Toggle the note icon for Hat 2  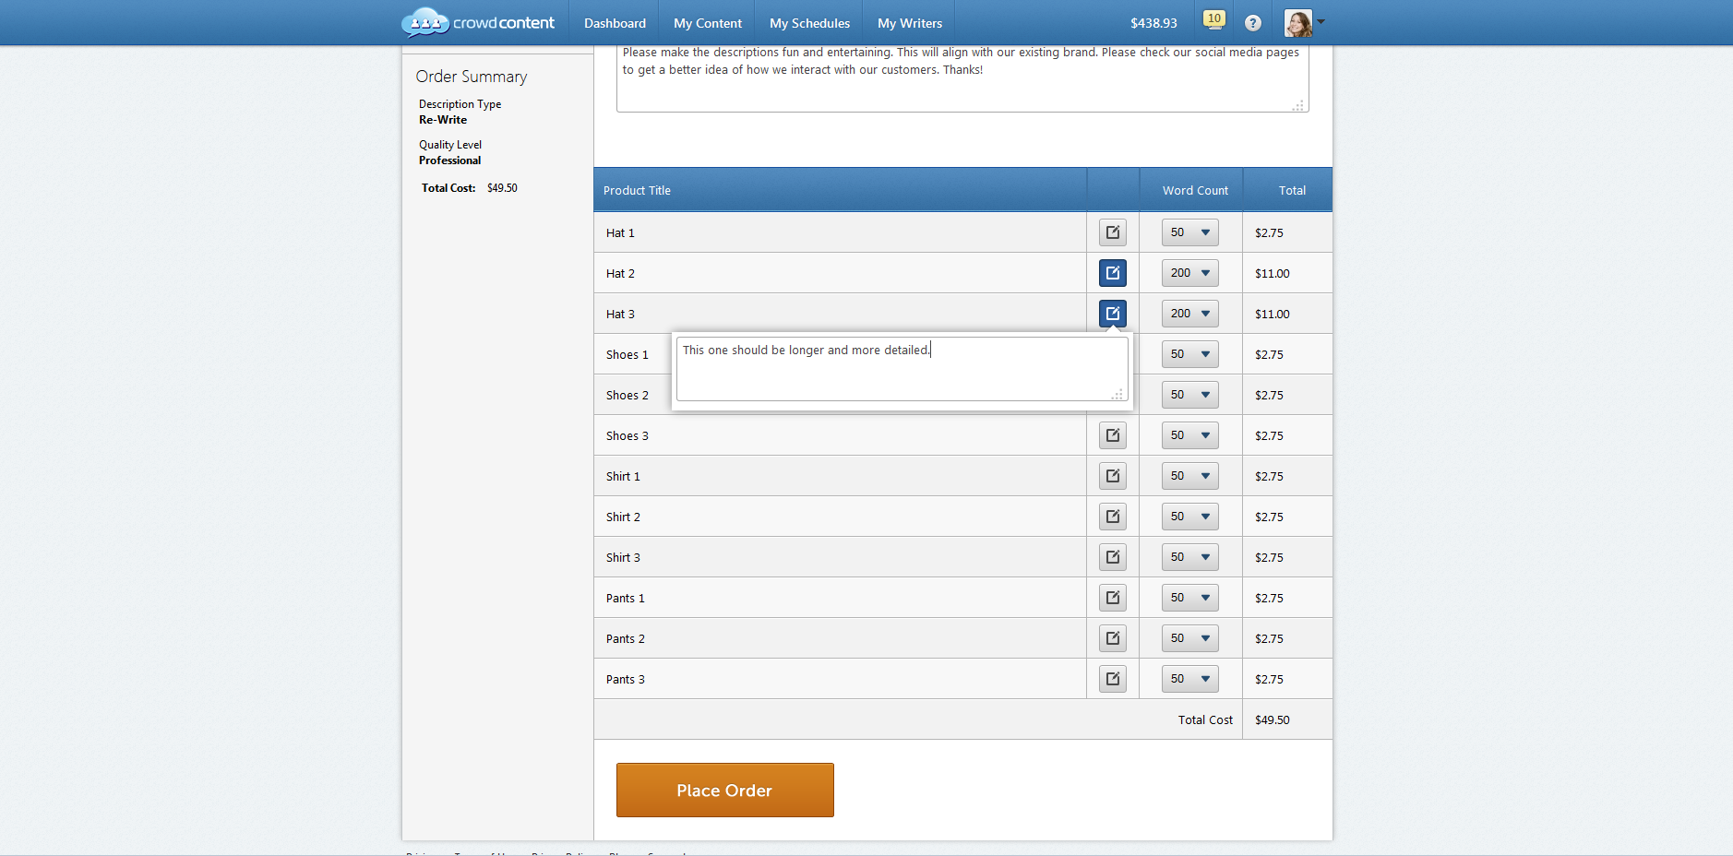click(1112, 273)
